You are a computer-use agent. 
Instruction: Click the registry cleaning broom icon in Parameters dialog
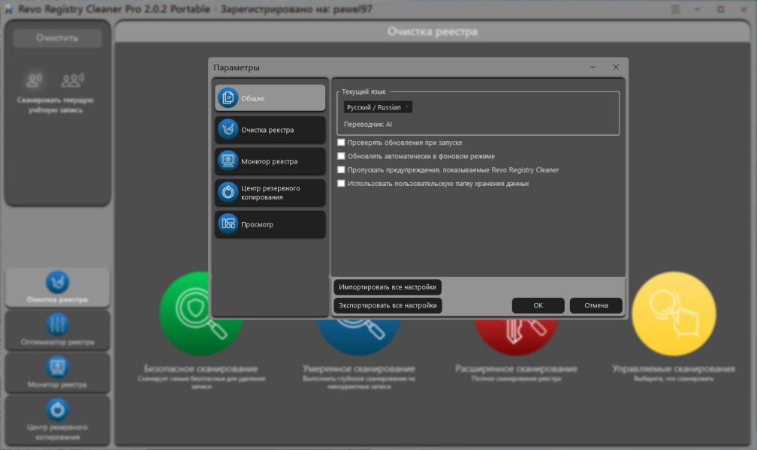[228, 130]
